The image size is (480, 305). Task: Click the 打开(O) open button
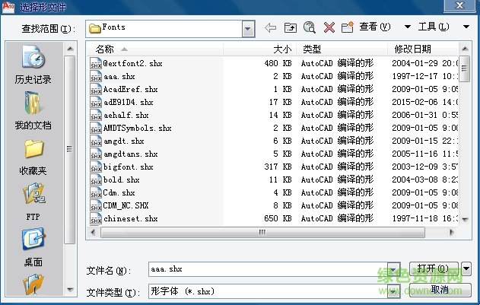click(434, 269)
